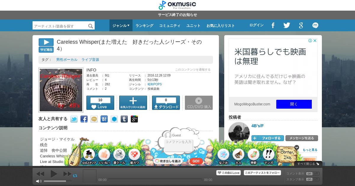Image resolution: width=355 pixels, height=186 pixels.
Task: Click the player fast-forward icon
Action: click(67, 174)
